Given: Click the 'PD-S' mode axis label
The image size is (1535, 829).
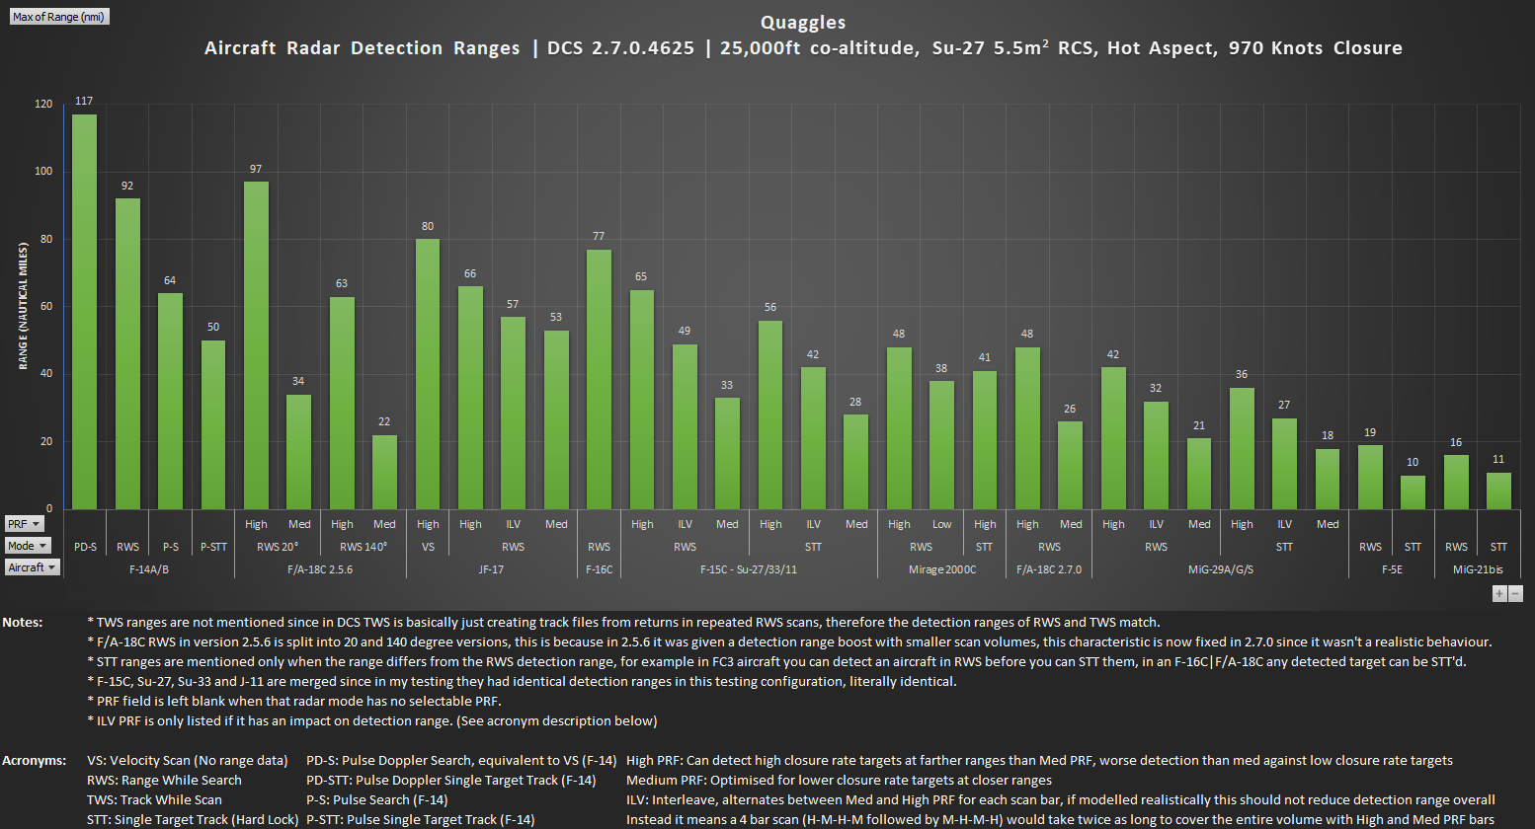Looking at the screenshot, I should tap(85, 547).
